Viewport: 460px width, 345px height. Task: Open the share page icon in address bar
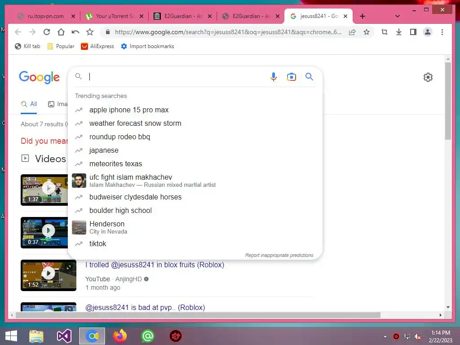click(352, 32)
